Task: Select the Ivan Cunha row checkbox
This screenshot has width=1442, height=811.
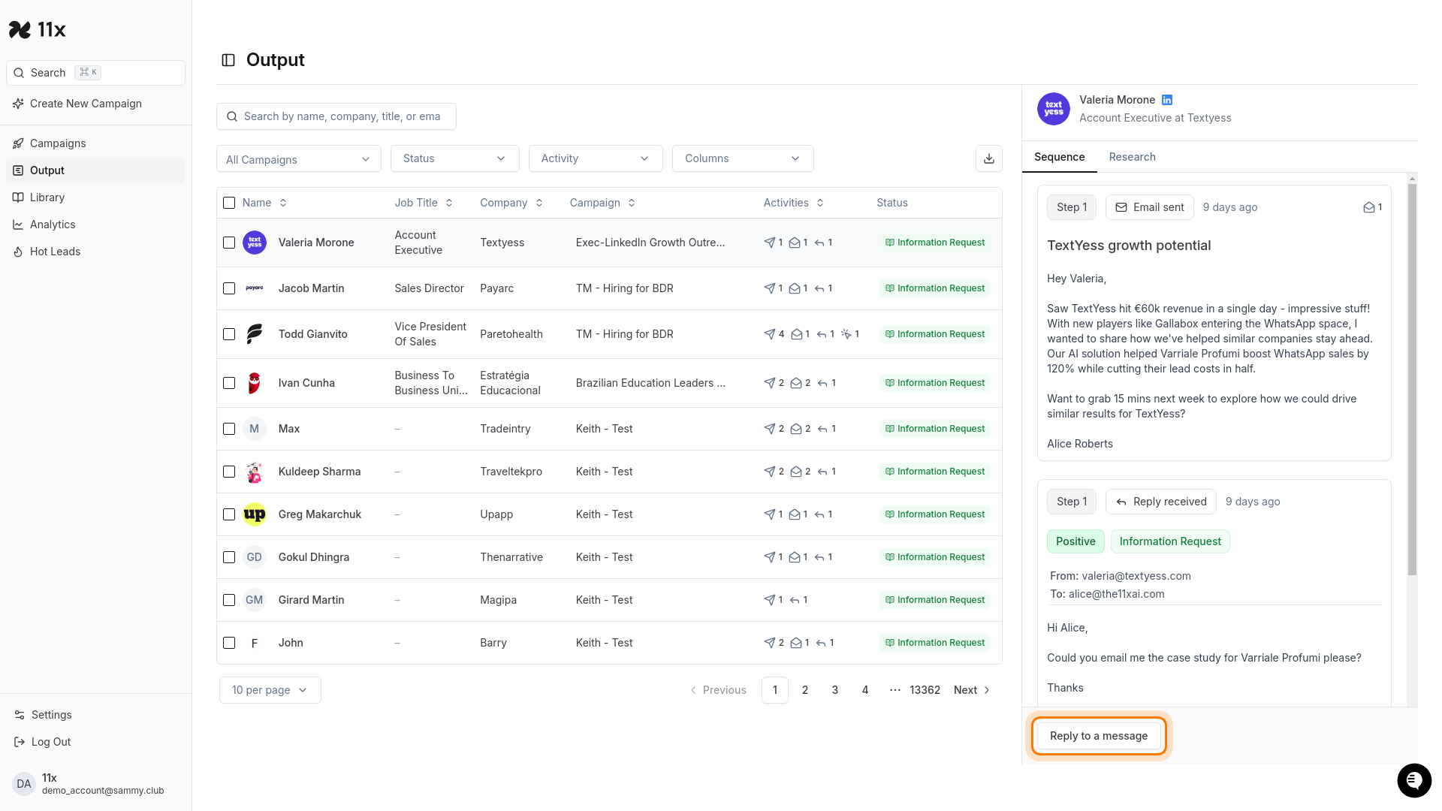Action: pos(229,383)
